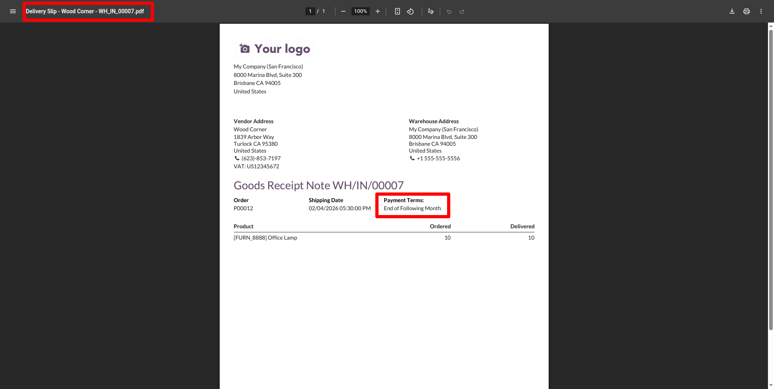This screenshot has height=389, width=774.
Task: Click the Delivered column header
Action: pos(522,226)
